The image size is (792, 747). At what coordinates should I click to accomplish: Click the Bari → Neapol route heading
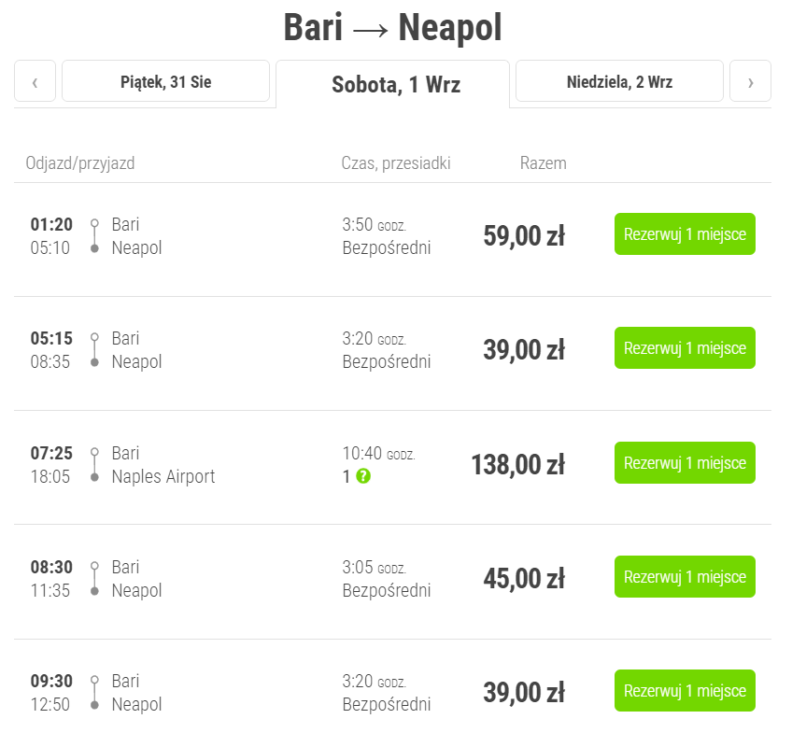[x=396, y=27]
